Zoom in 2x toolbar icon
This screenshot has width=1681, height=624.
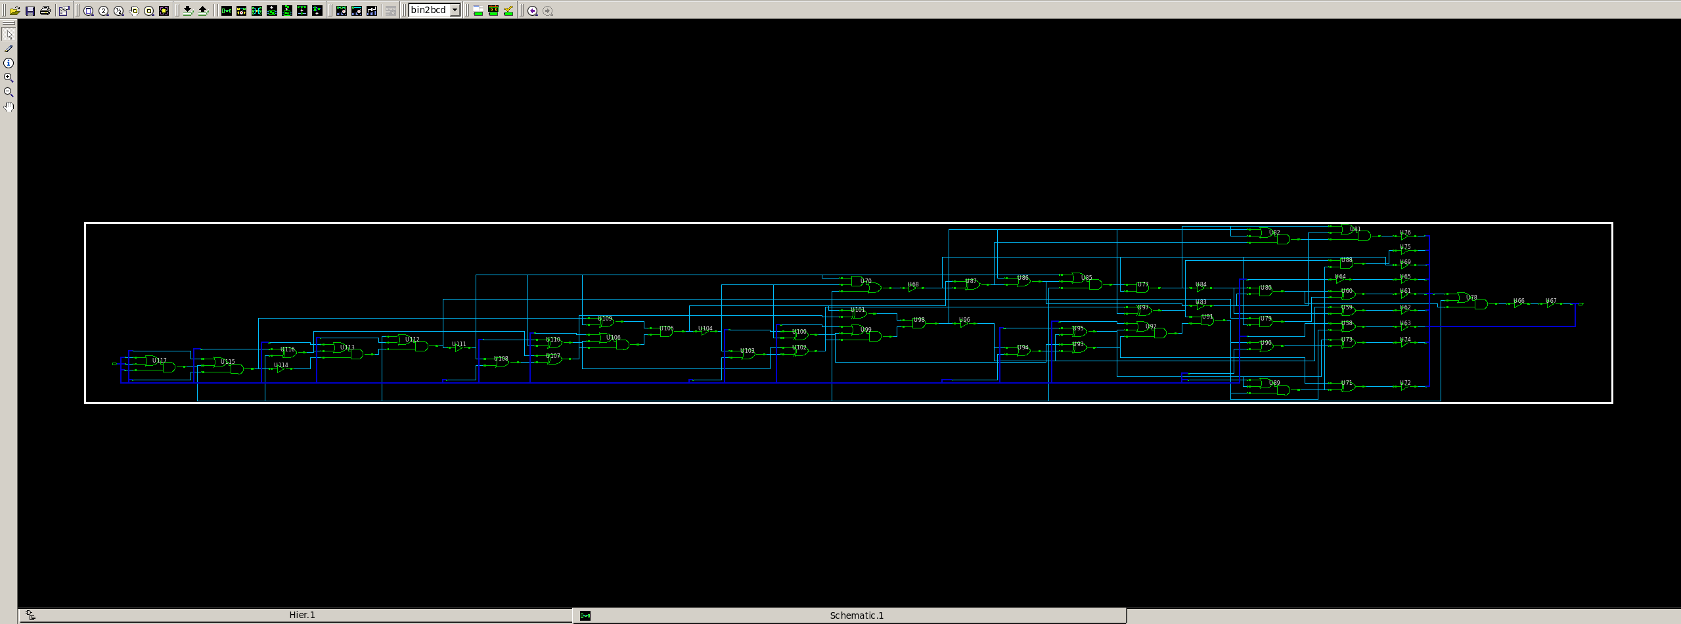[x=104, y=11]
